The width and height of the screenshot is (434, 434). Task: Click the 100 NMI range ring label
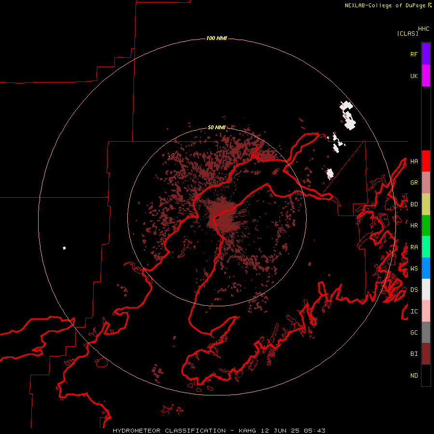[217, 38]
